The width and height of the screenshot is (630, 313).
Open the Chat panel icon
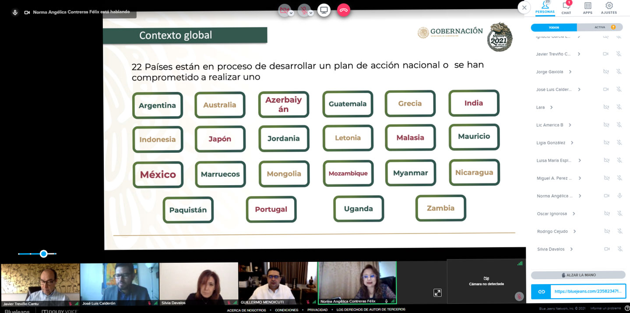(x=567, y=7)
